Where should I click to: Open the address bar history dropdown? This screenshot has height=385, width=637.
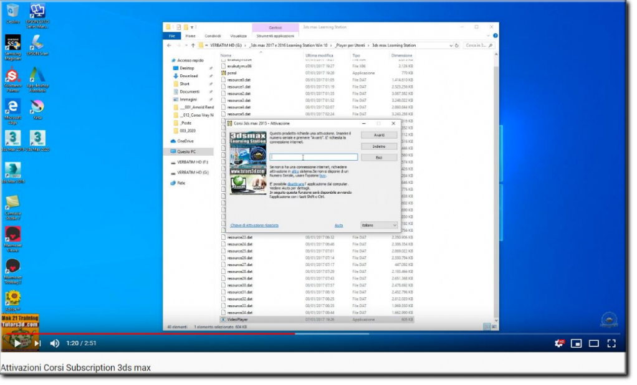[451, 45]
